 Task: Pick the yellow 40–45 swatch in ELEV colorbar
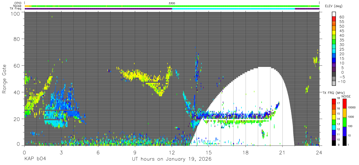point(334,33)
